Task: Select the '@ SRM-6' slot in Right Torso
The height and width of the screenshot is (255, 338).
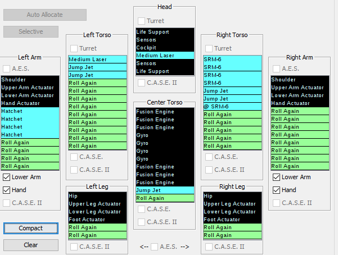Action: (232, 107)
